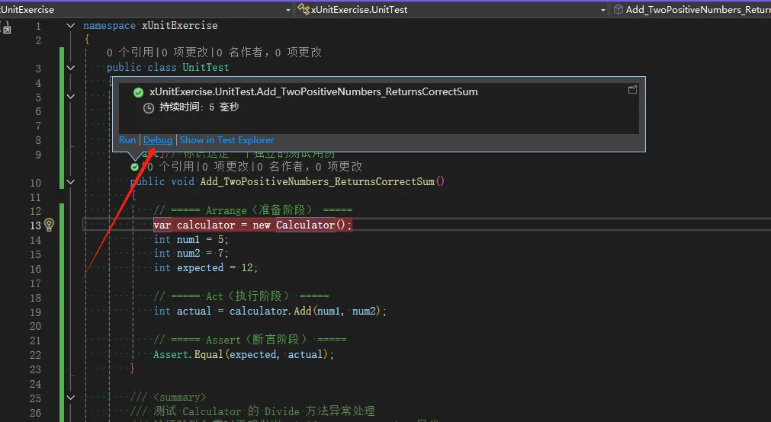Click the lightbulb quick actions icon on line 13
Image resolution: width=771 pixels, height=422 pixels.
(x=49, y=225)
